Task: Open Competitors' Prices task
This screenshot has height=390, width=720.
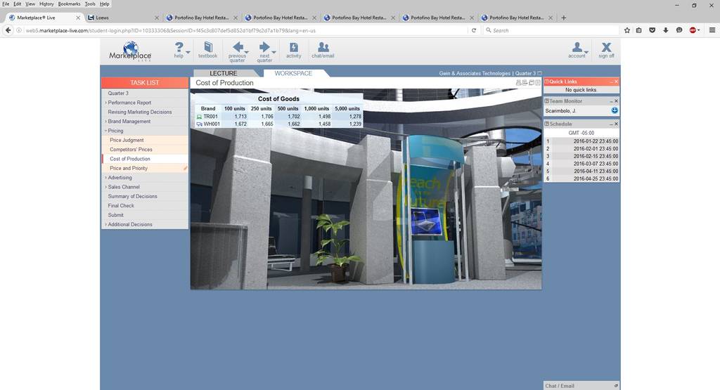Action: [x=131, y=150]
